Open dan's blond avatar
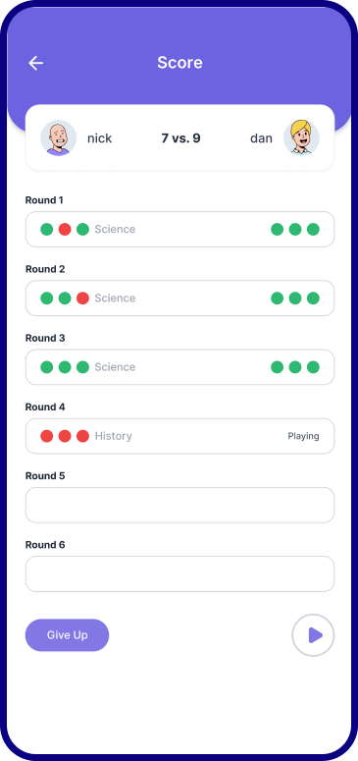Viewport: 358px width, 761px height. point(302,138)
